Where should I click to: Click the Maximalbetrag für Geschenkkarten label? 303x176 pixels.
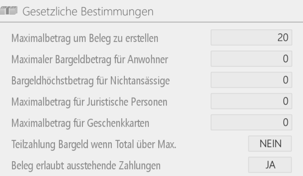click(x=80, y=123)
